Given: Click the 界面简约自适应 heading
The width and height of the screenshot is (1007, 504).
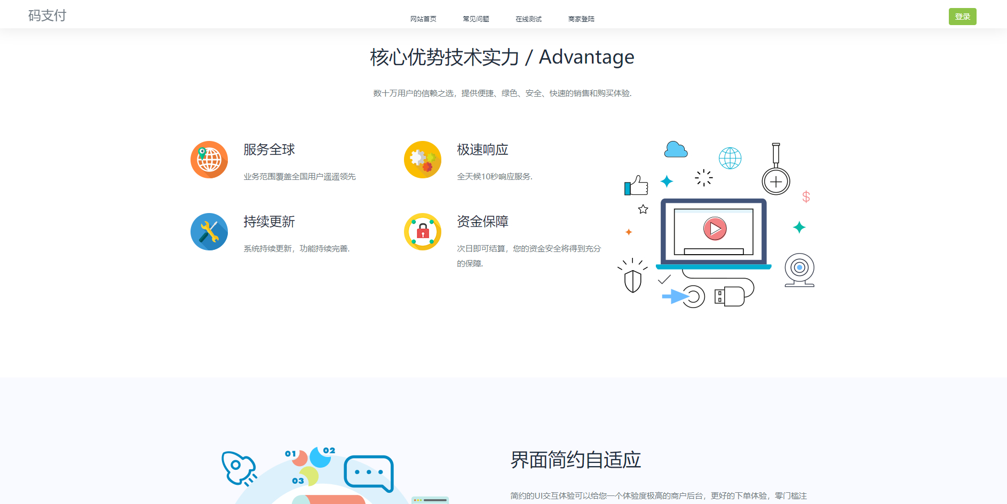Looking at the screenshot, I should pos(575,460).
